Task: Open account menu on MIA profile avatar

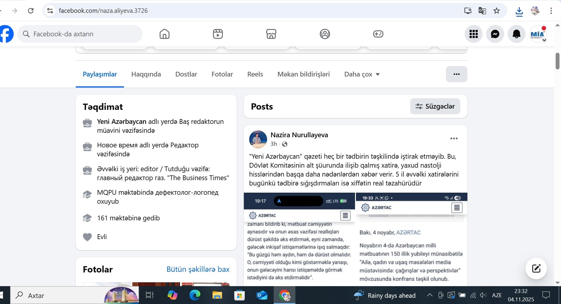Action: (x=538, y=34)
